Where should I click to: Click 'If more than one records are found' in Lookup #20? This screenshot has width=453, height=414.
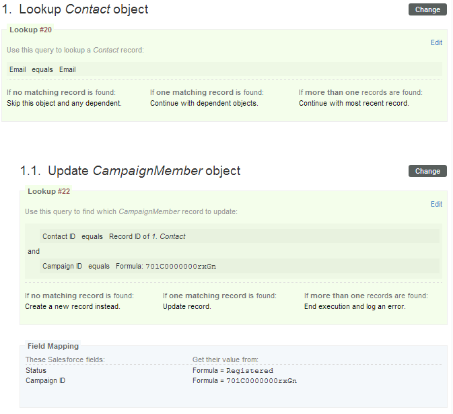click(x=361, y=92)
